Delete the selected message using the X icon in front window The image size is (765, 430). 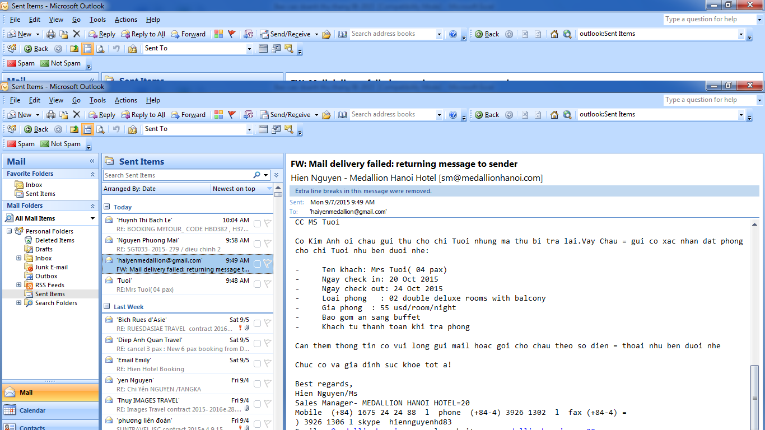coord(77,115)
